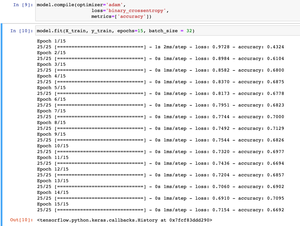Click inside the model.fit code cell
This screenshot has height=226, width=300.
pyautogui.click(x=235, y=31)
